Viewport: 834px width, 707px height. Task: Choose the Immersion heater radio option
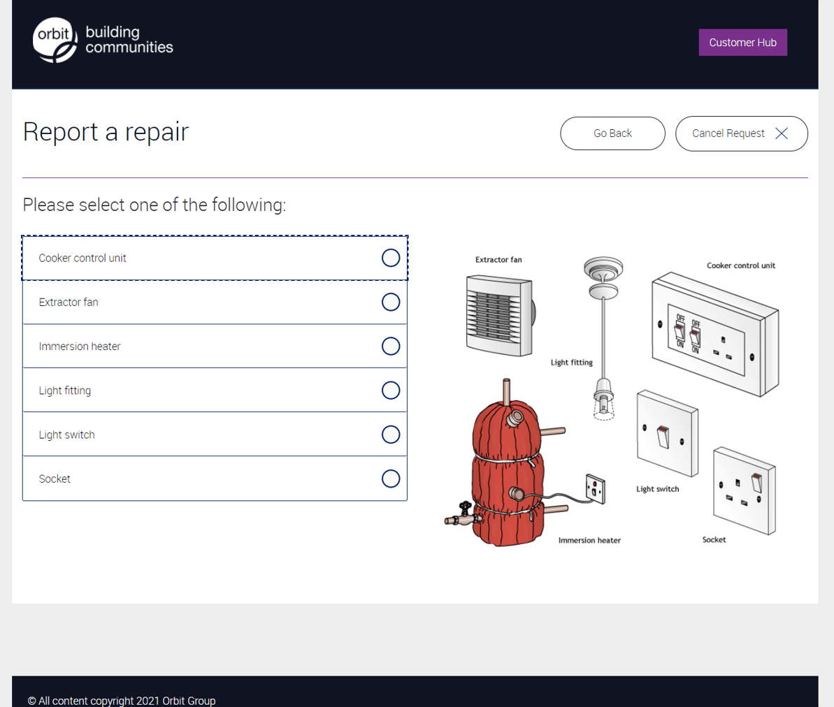[x=391, y=347]
